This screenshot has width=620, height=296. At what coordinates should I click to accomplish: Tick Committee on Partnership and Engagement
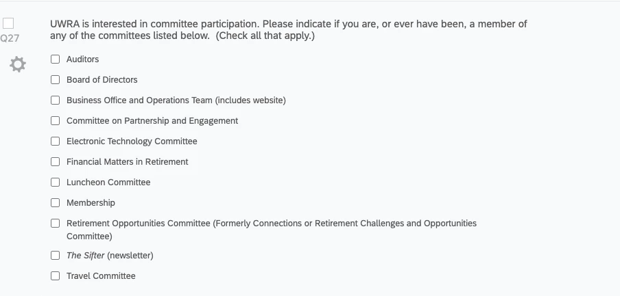(x=56, y=120)
